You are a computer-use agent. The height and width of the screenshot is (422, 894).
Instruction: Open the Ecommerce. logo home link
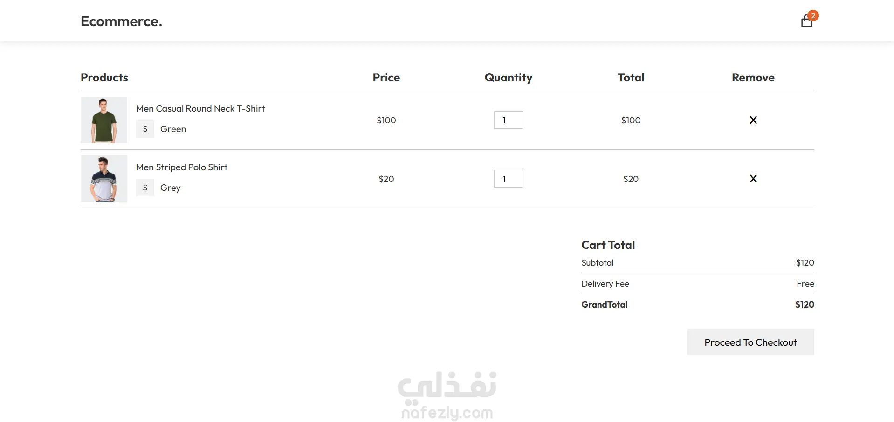pyautogui.click(x=121, y=21)
